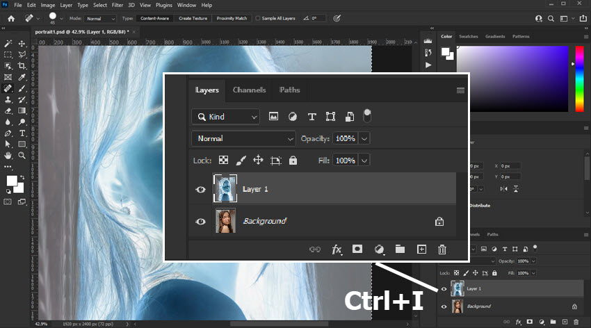Select the Zoom tool in the toolbox
The height and width of the screenshot is (328, 591).
[22, 156]
